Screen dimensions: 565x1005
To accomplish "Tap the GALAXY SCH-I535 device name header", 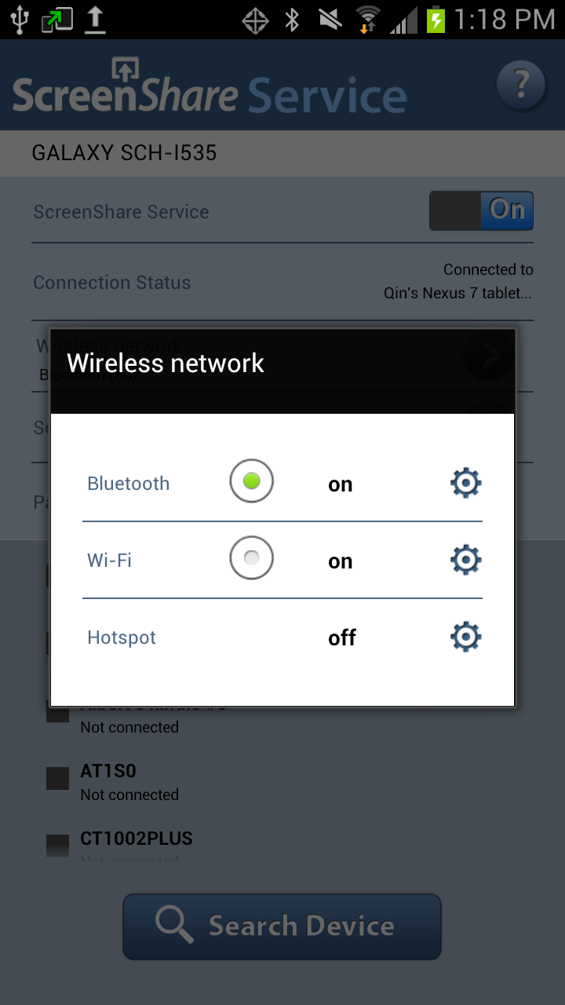I will tap(126, 153).
